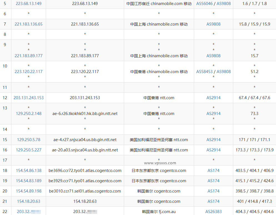Image resolution: width=276 pixels, height=215 pixels.
Task: Select latency value 73.3 in hop 13
Action: (254, 114)
